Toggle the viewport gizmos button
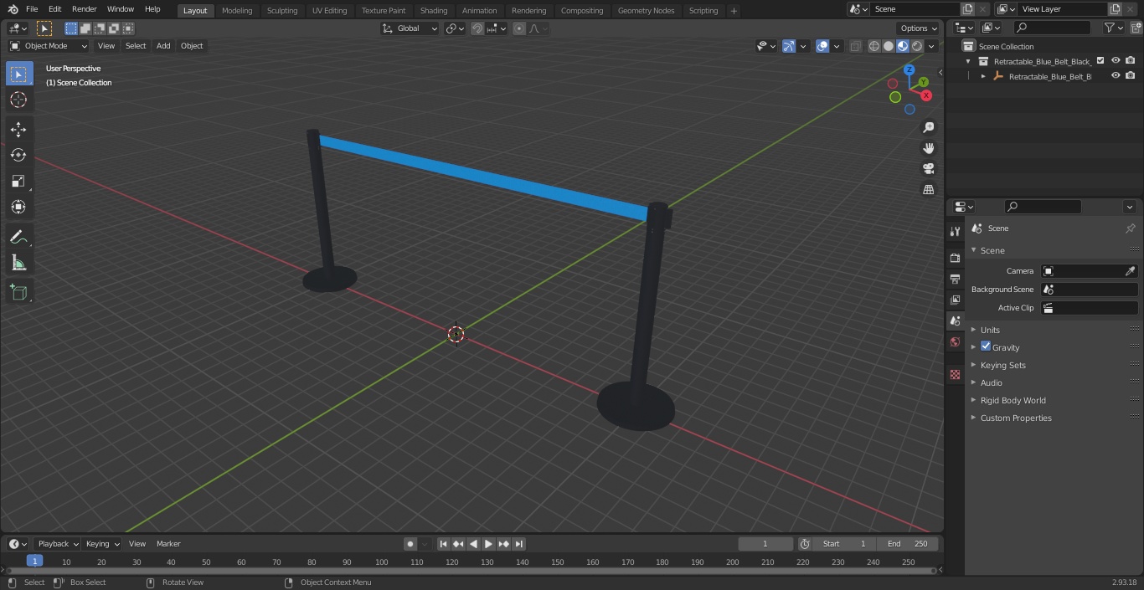 (789, 46)
